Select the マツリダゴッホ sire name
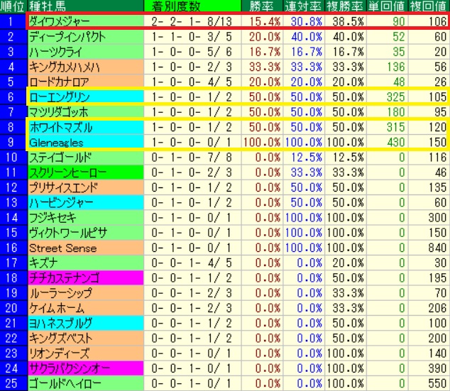This screenshot has width=450, height=391. click(x=58, y=112)
